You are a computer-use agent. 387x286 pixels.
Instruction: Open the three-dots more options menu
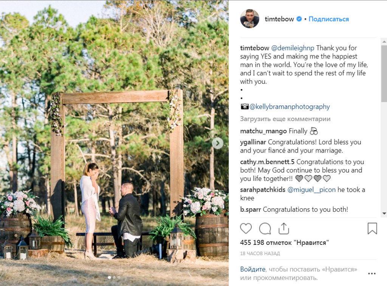tap(372, 274)
